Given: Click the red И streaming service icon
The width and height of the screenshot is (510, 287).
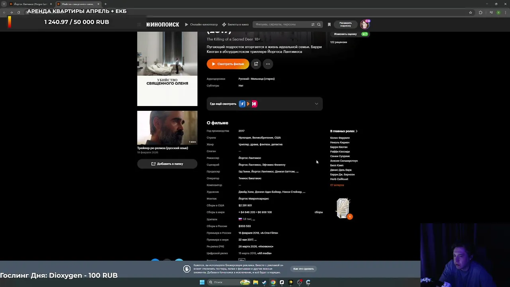Looking at the screenshot, I should point(254,104).
